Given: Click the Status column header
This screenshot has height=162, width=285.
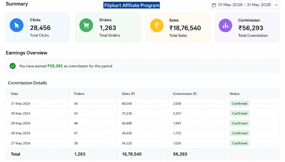Looking at the screenshot, I should pos(235,94).
